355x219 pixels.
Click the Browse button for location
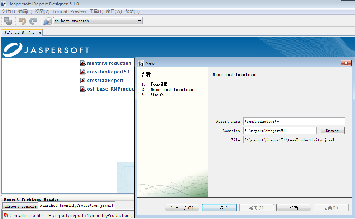pyautogui.click(x=332, y=131)
